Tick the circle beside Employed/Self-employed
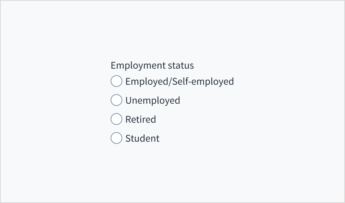 click(116, 81)
